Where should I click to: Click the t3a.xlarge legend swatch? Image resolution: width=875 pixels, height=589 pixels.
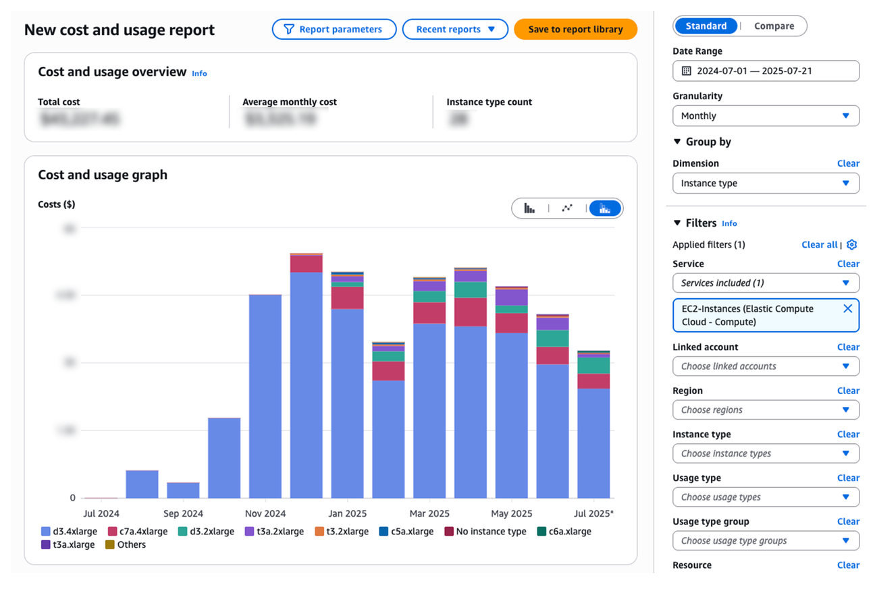click(45, 544)
